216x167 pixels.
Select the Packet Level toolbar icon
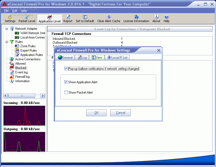[27, 17]
